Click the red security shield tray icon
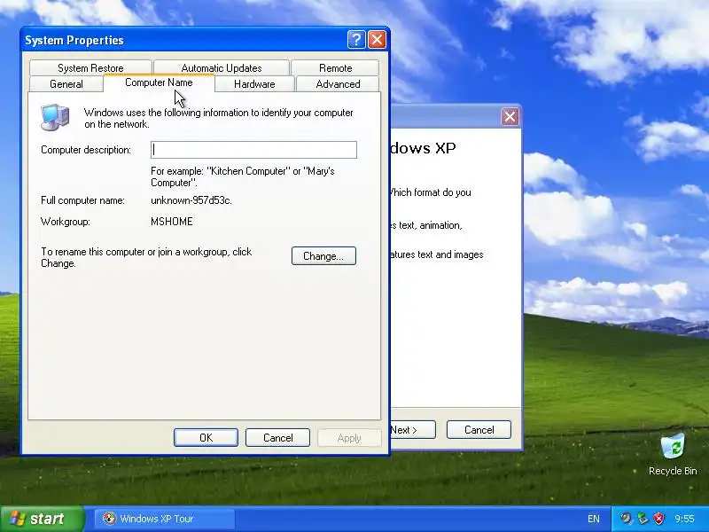The height and width of the screenshot is (532, 709). [x=658, y=519]
